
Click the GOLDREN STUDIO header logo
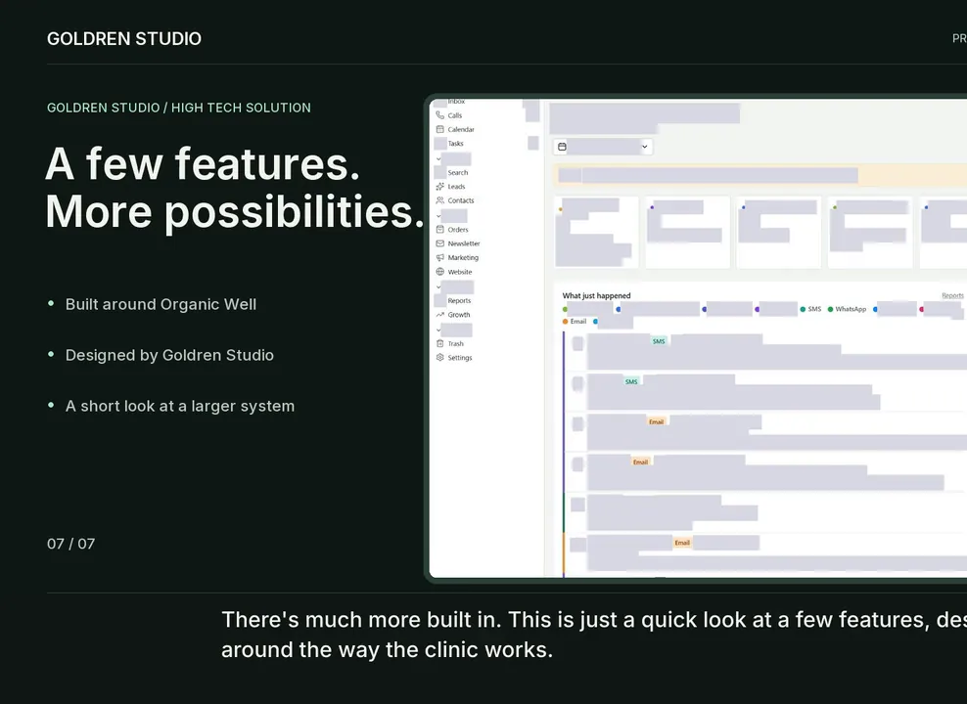(124, 39)
